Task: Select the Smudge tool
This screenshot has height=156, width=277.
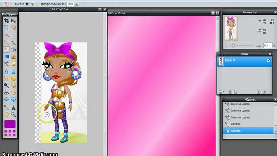Action: [x=6, y=78]
